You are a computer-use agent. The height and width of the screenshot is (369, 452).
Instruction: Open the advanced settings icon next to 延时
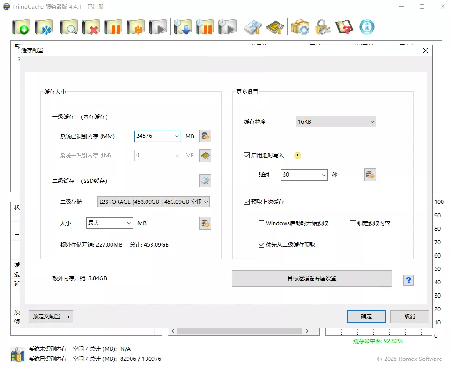(370, 174)
